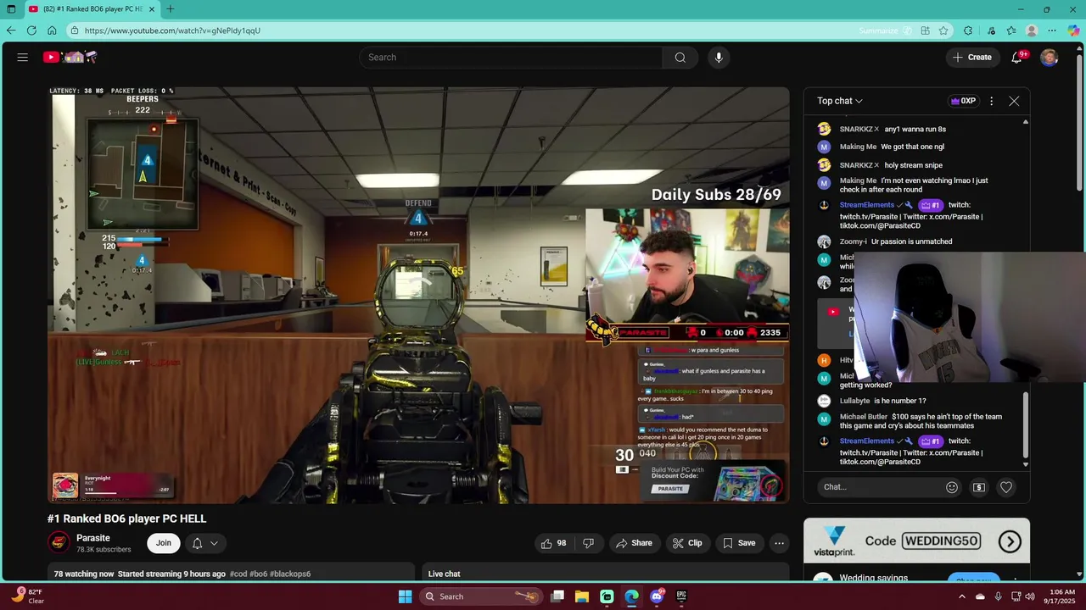Click the #blackops6 hashtag link

pyautogui.click(x=290, y=574)
